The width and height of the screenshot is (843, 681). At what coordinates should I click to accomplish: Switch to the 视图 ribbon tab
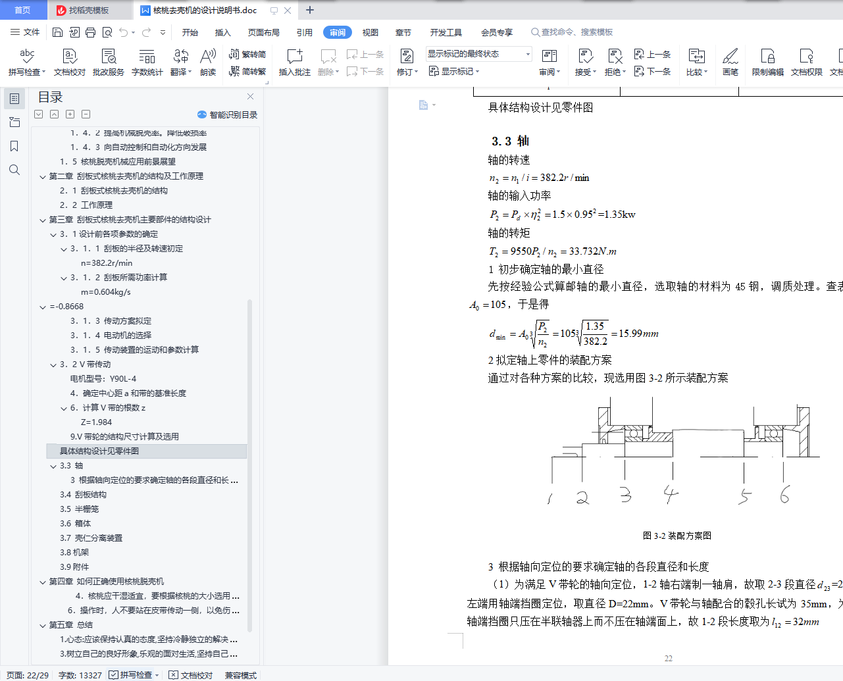click(x=370, y=32)
